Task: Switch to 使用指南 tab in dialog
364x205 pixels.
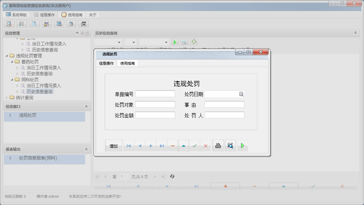Action: tap(127, 63)
